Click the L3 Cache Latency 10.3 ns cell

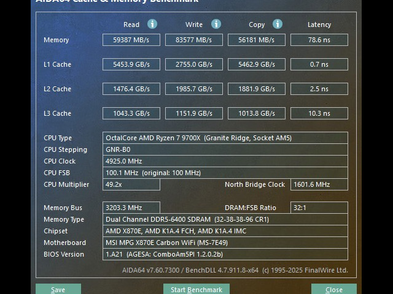click(x=319, y=113)
